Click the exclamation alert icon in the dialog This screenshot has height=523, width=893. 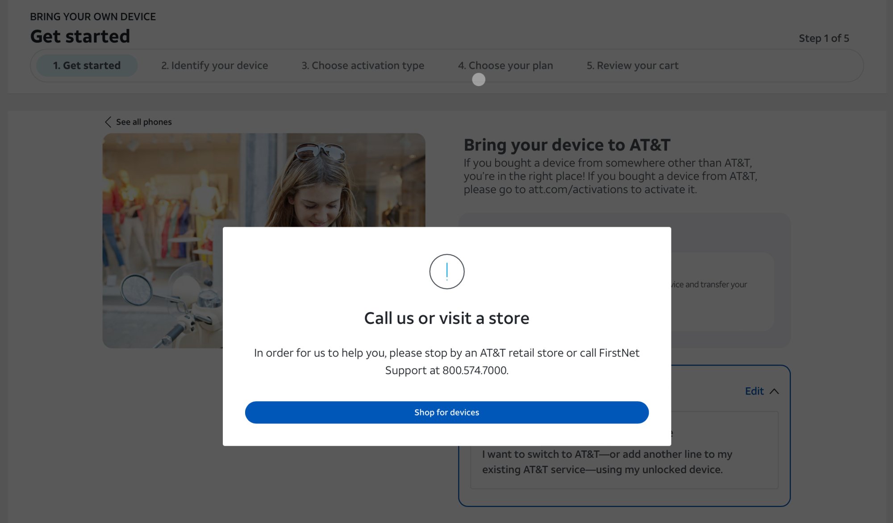(x=446, y=271)
